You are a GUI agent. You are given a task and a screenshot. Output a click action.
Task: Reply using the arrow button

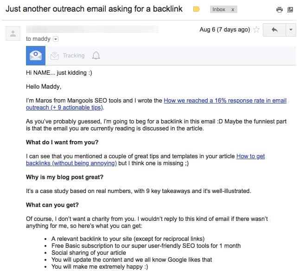[x=274, y=30]
